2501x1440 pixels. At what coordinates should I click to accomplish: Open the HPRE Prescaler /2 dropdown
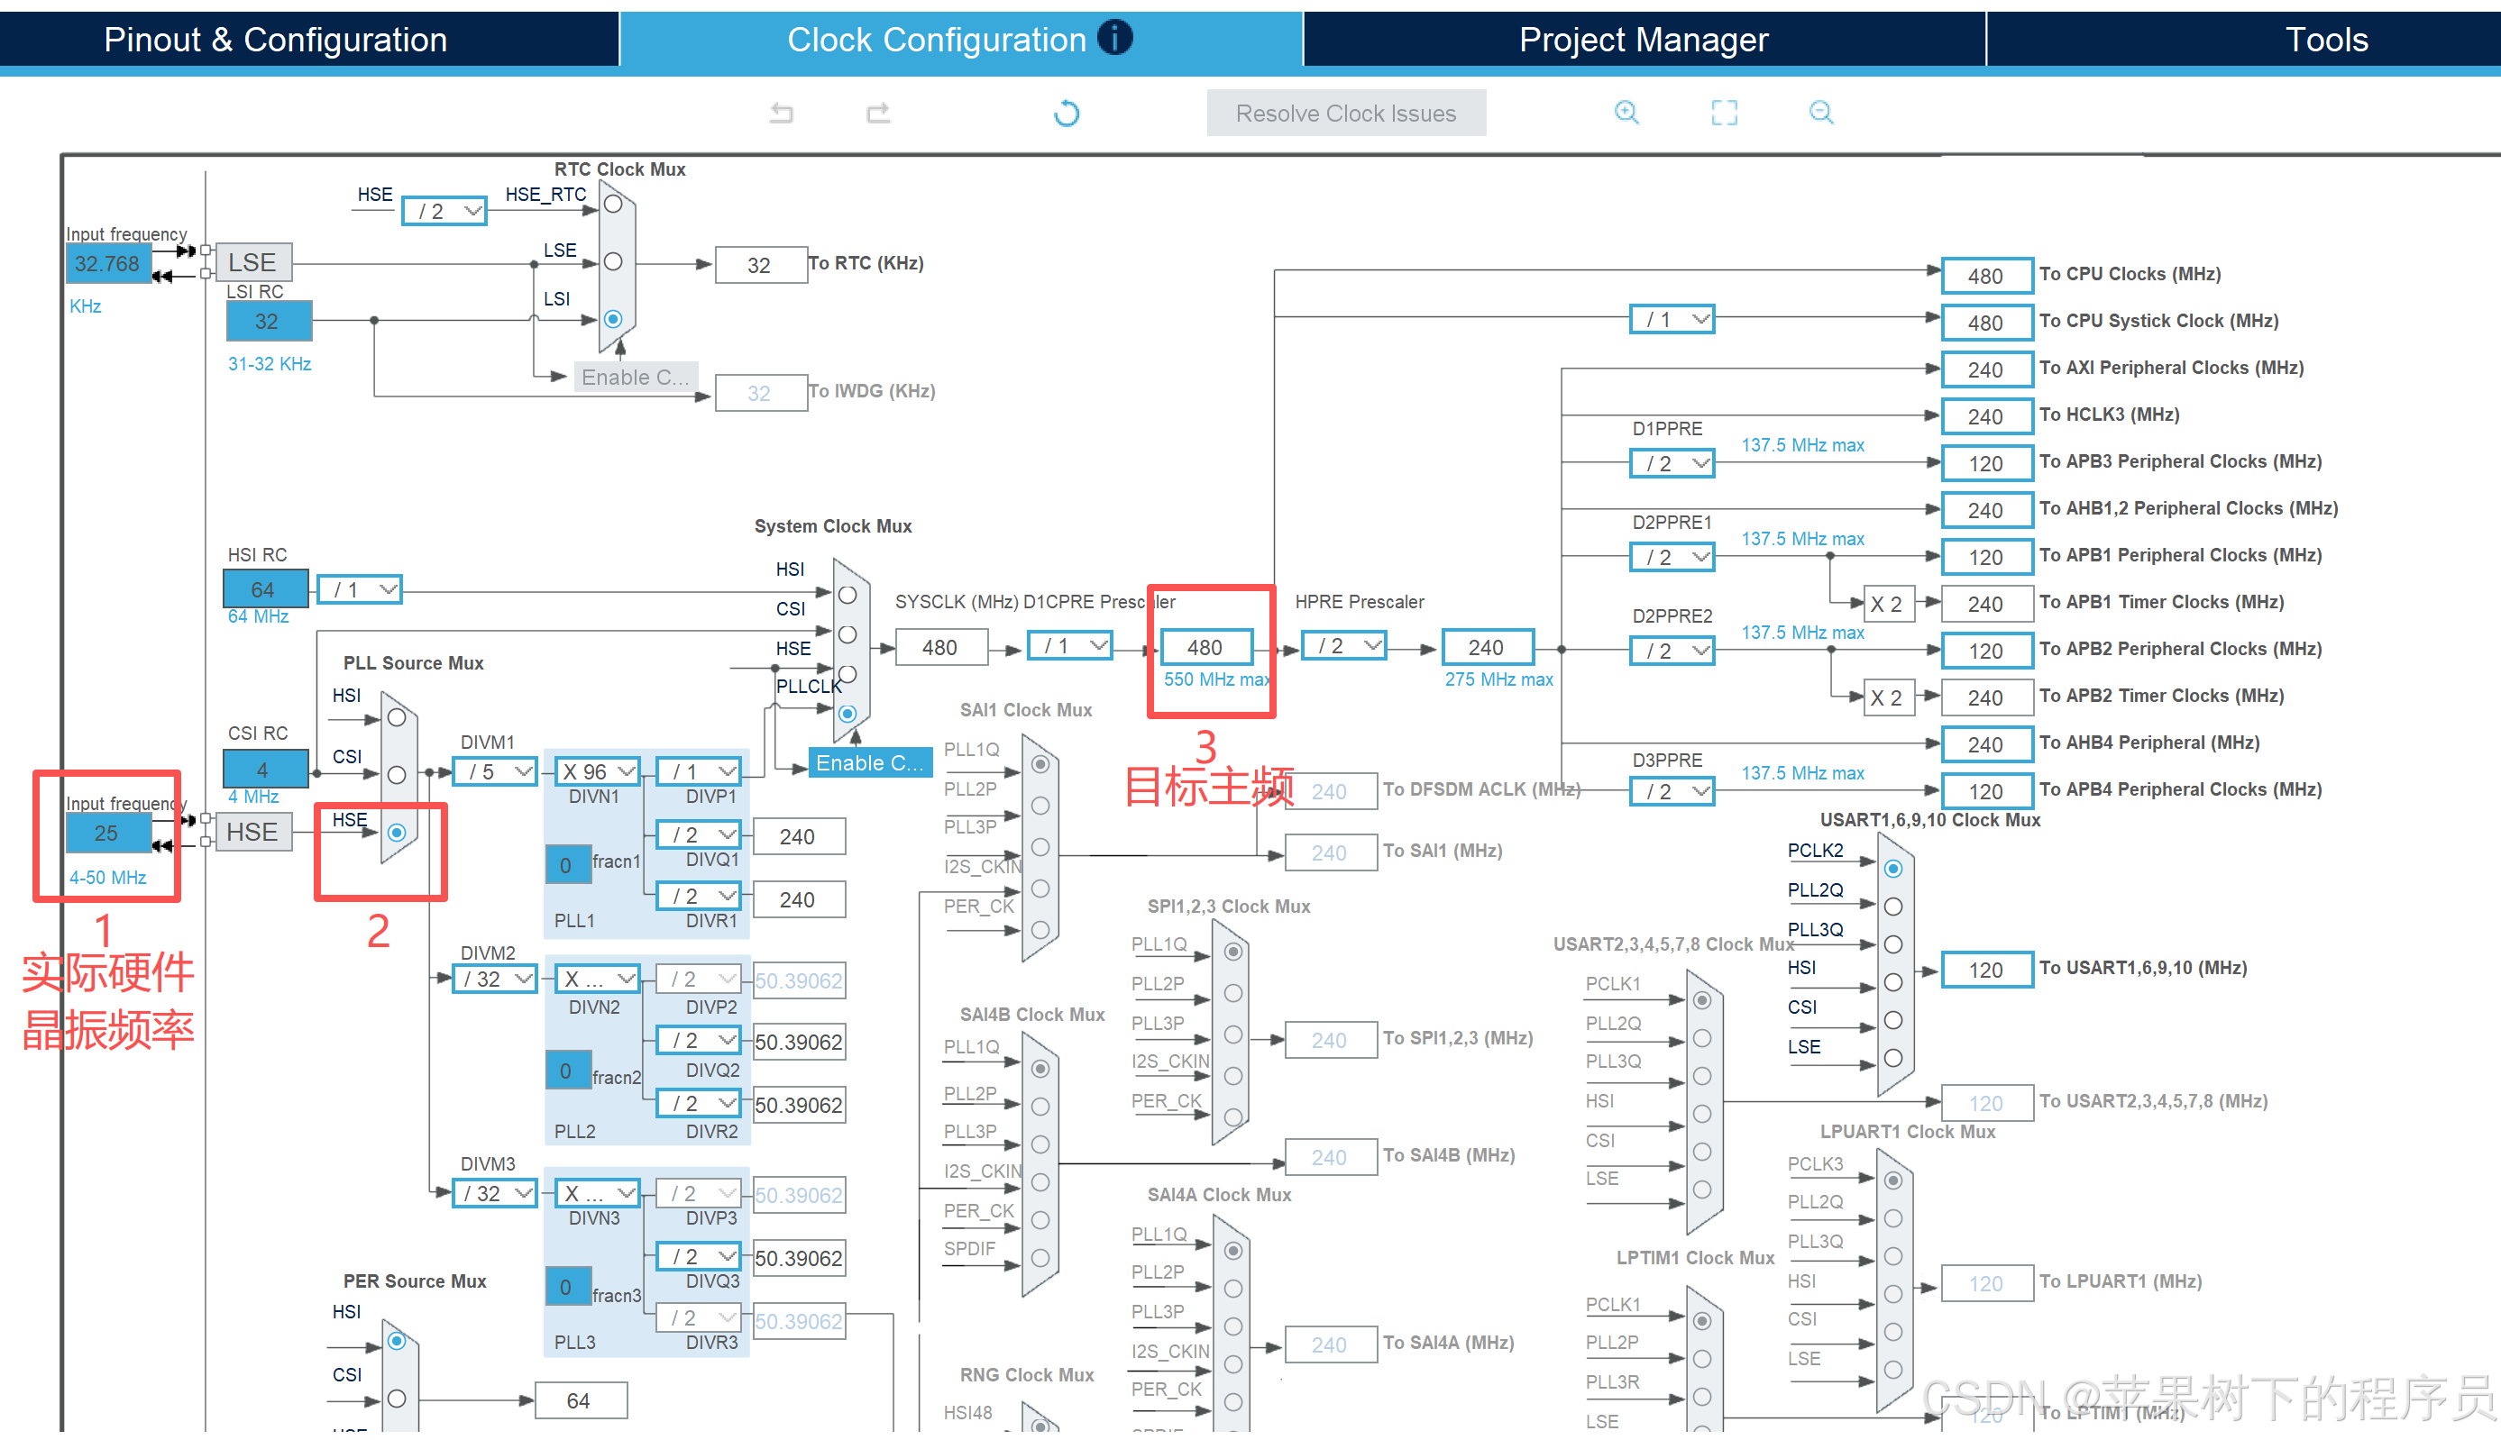pyautogui.click(x=1344, y=646)
